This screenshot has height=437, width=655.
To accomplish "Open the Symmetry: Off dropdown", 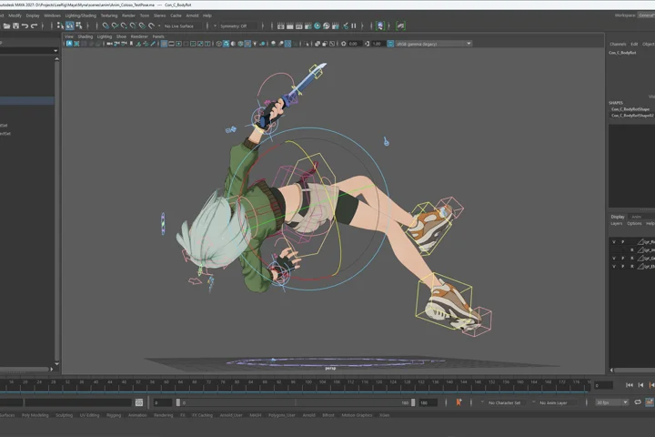I will tap(215, 25).
